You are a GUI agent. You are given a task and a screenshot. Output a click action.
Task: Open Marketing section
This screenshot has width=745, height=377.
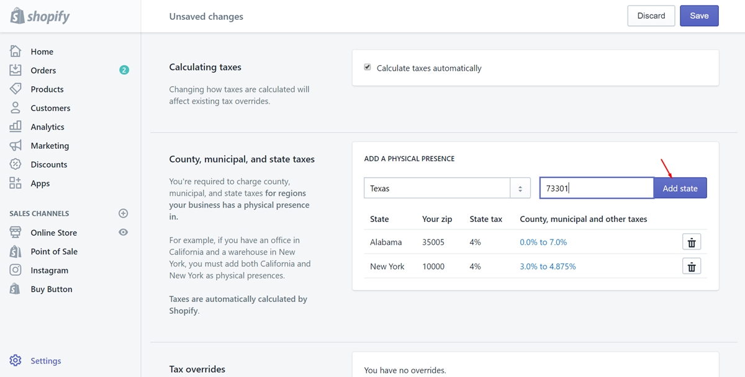[x=50, y=146]
